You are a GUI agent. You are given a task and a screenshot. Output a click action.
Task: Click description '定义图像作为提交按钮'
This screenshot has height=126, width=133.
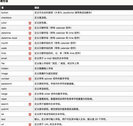46,74
